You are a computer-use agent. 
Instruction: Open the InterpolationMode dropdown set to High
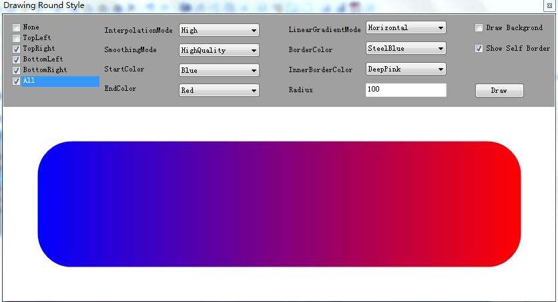click(x=219, y=30)
